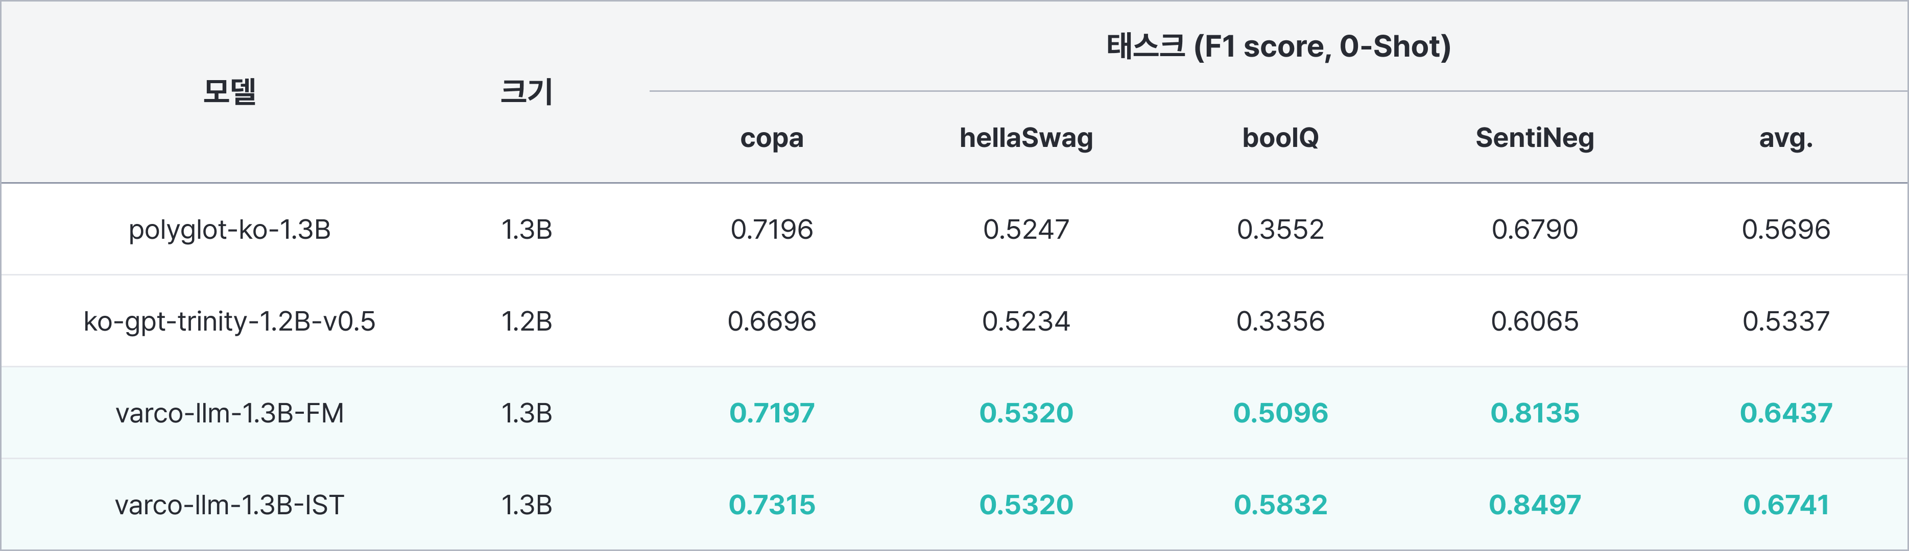Click the 1.2B size cell
Screen dimensions: 1909x551
(x=526, y=321)
